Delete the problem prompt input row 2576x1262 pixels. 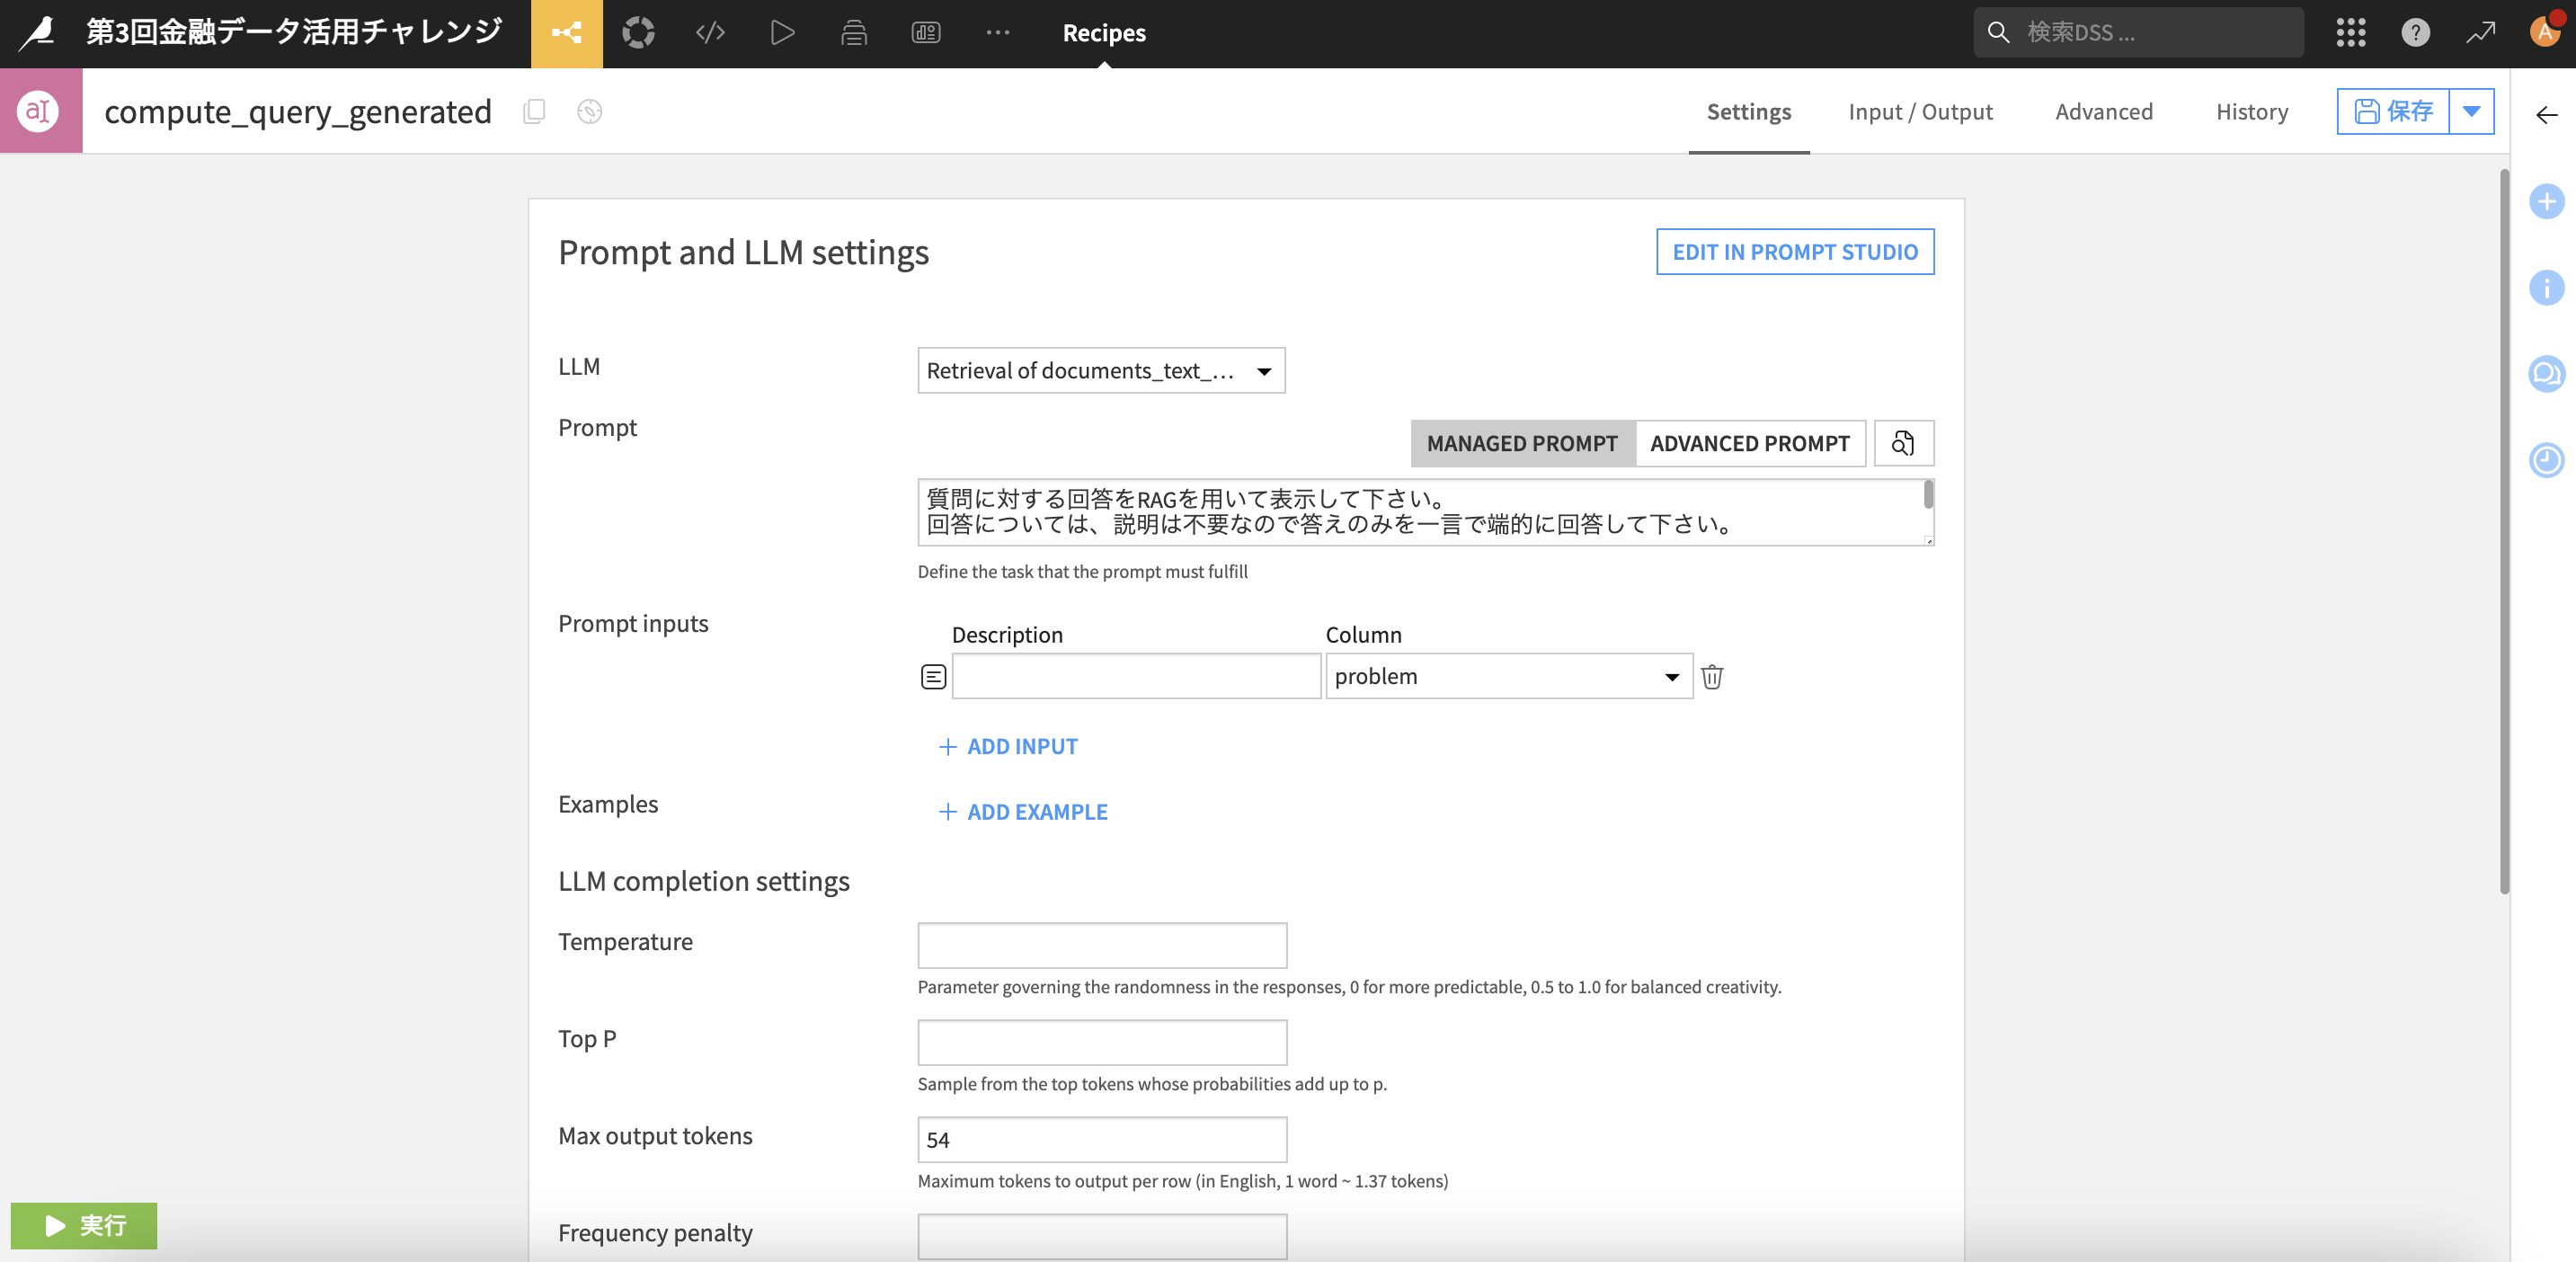pyautogui.click(x=1711, y=677)
